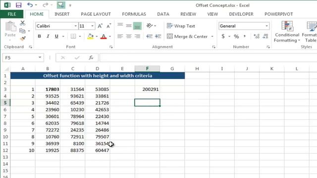This screenshot has height=178, width=317.
Task: Increase decimal places
Action: pyautogui.click(x=257, y=36)
